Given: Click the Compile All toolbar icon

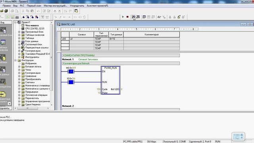Looking at the screenshot, I should [x=49, y=11].
